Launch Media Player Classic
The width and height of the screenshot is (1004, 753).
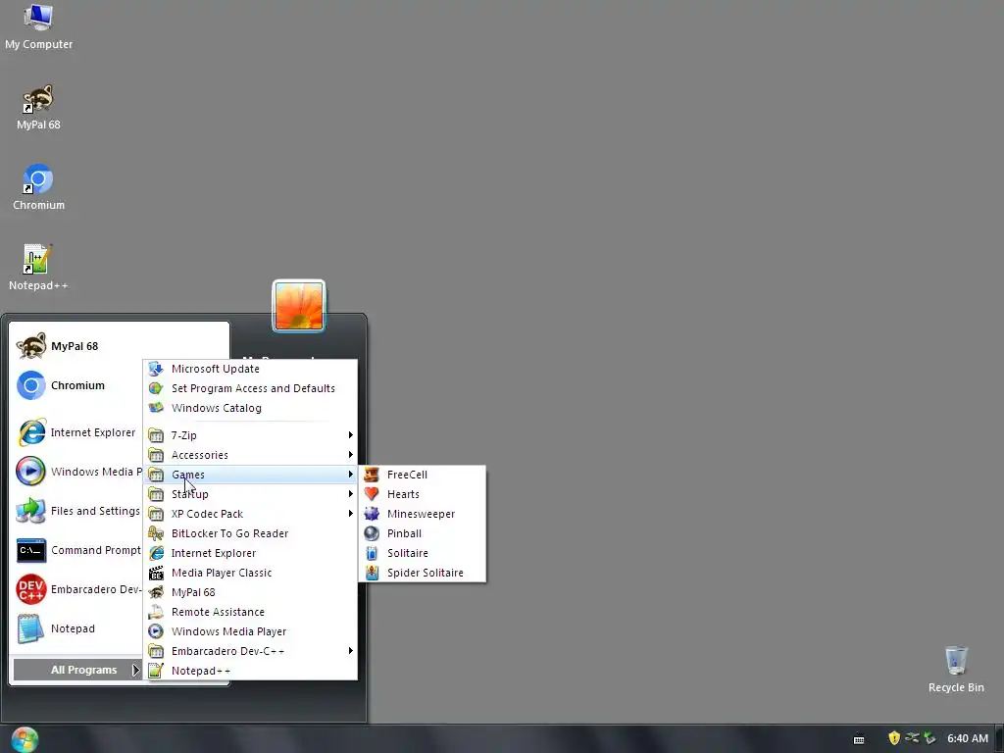click(x=250, y=573)
